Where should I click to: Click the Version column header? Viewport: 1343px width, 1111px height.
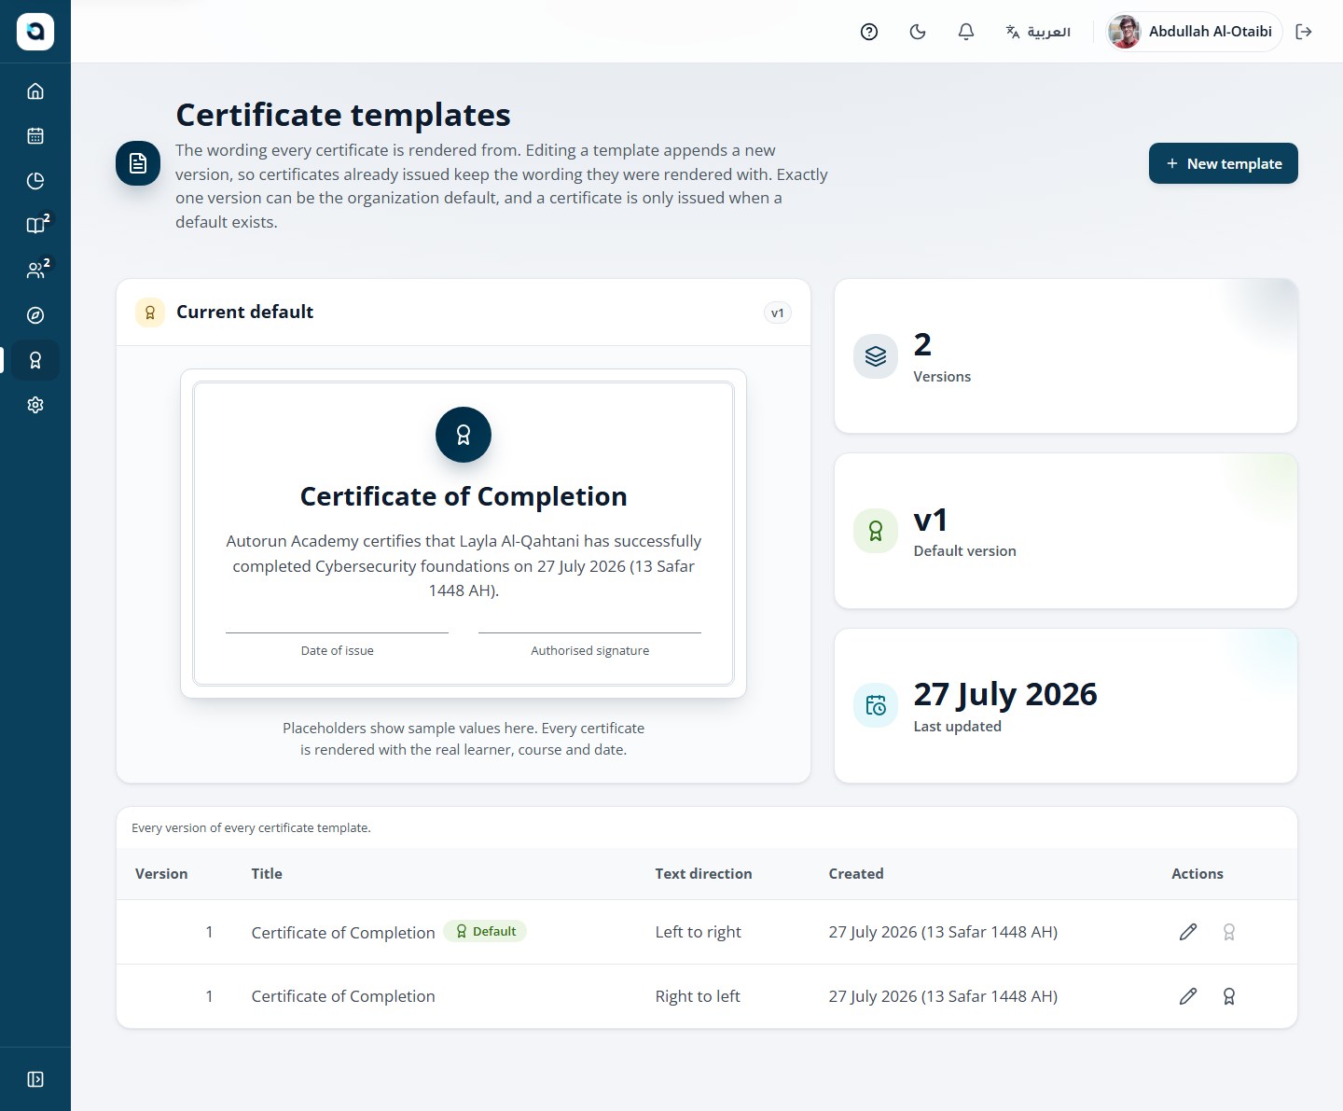(x=161, y=874)
